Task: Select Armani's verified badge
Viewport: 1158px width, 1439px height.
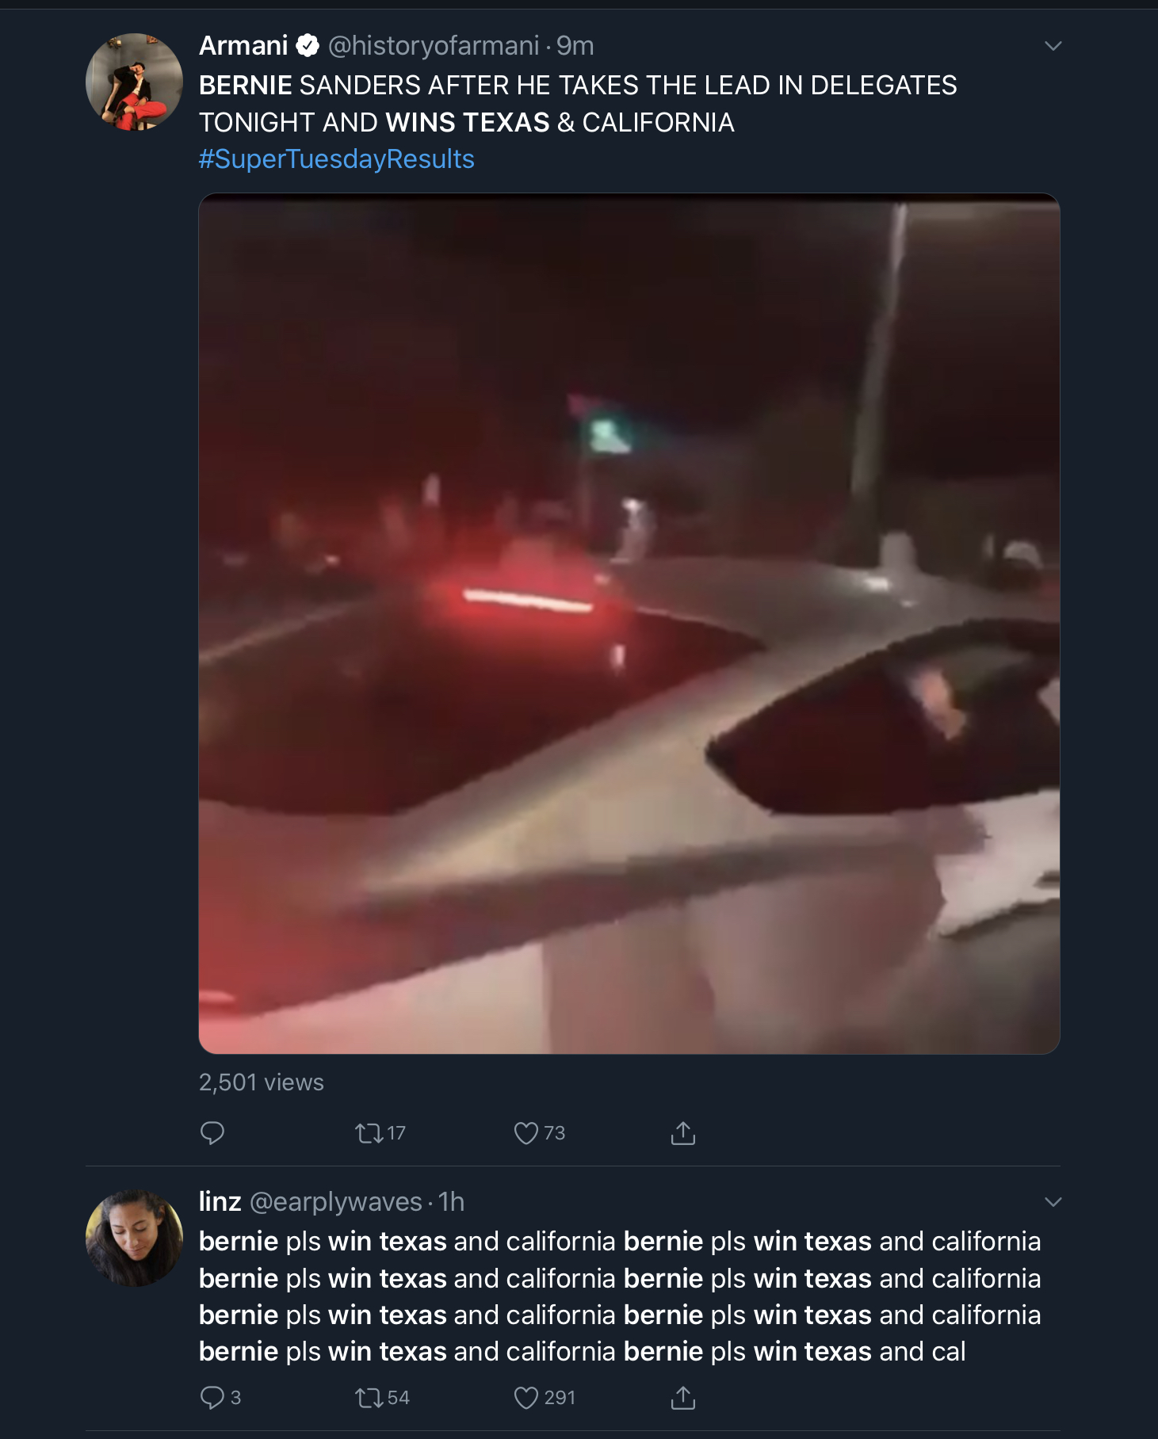Action: coord(308,46)
